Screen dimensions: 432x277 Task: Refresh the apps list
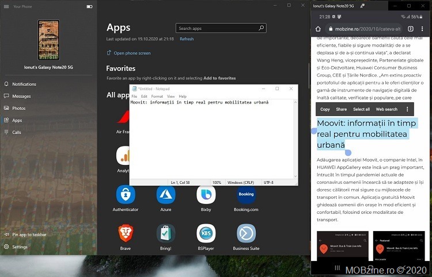tap(187, 39)
